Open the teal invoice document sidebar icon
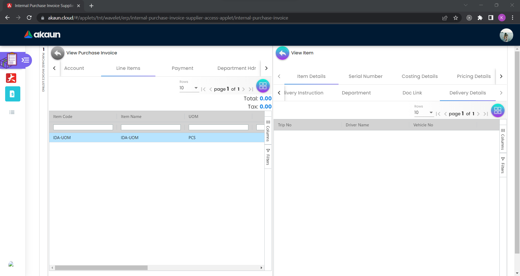 coord(12,94)
